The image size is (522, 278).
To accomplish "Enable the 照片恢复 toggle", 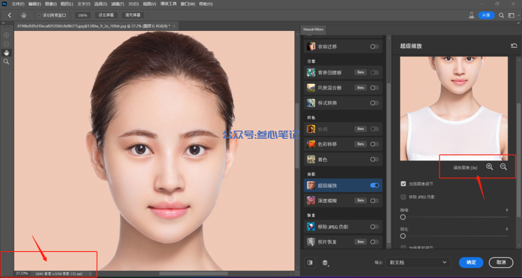I will coord(375,242).
